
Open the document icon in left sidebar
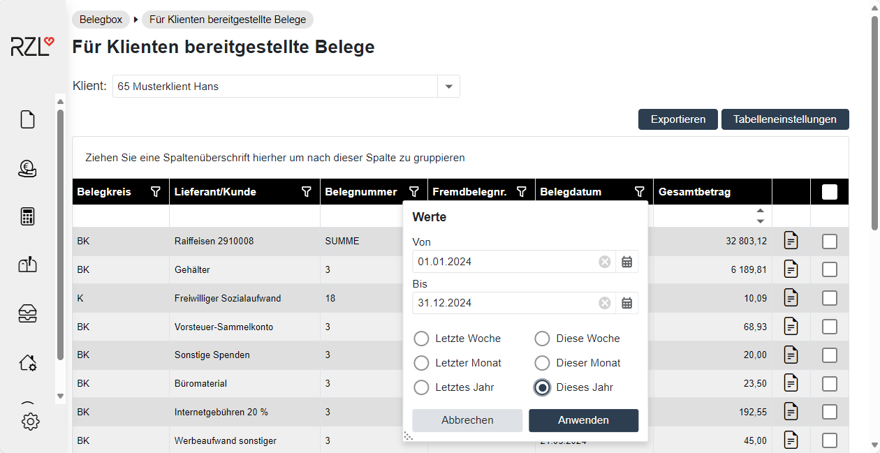coord(27,119)
